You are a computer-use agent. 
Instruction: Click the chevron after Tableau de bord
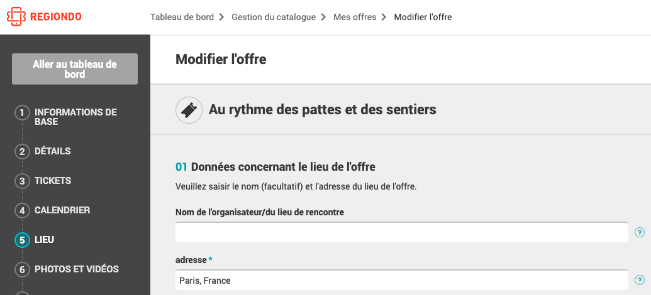(x=221, y=17)
